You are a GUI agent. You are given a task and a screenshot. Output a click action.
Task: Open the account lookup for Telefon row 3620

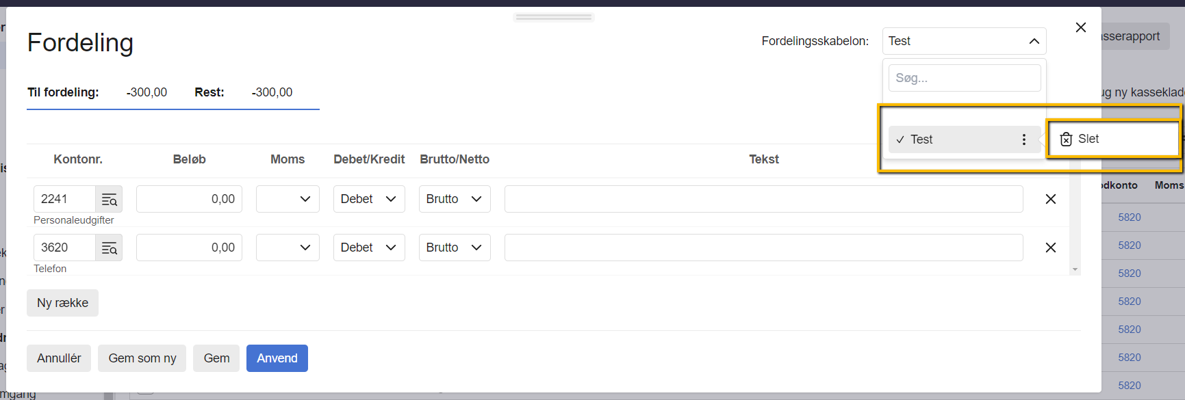[x=109, y=248]
